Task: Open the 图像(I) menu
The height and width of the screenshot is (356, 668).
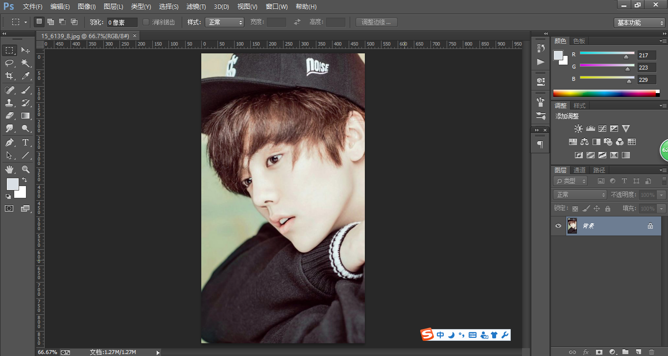Action: [87, 7]
